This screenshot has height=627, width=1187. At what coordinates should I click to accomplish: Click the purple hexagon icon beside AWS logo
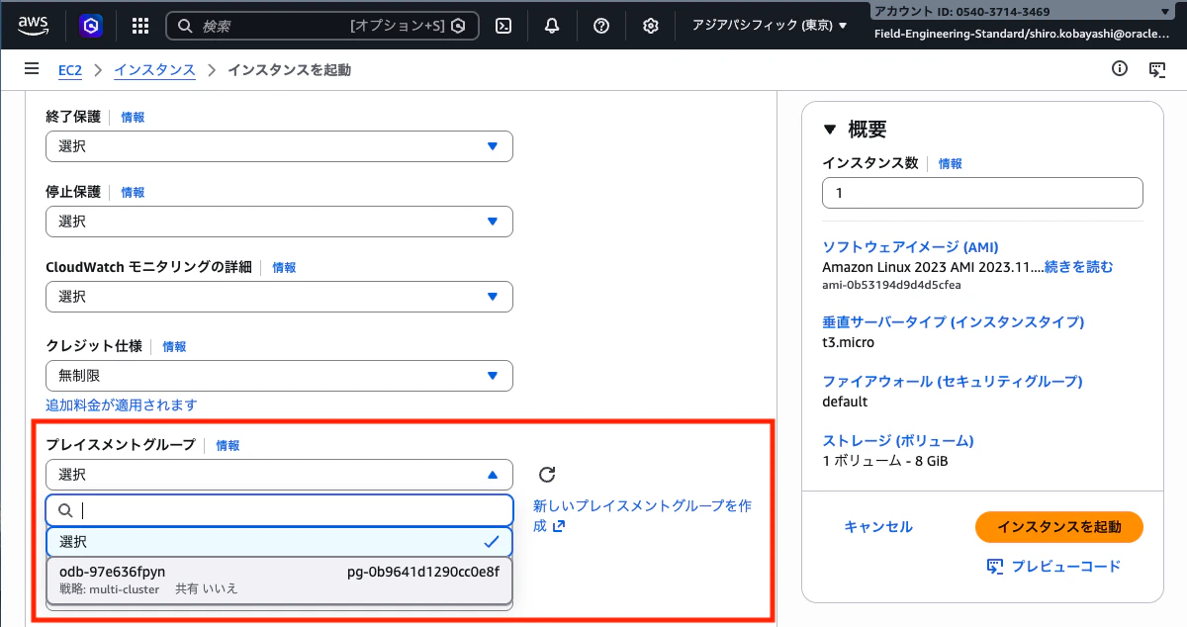click(91, 26)
